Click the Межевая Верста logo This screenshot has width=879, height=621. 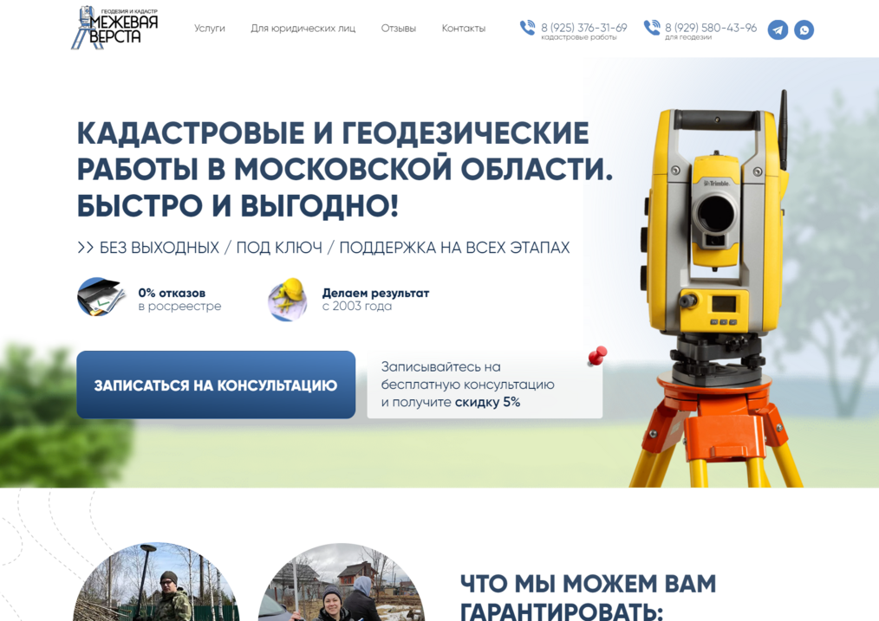[x=115, y=28]
